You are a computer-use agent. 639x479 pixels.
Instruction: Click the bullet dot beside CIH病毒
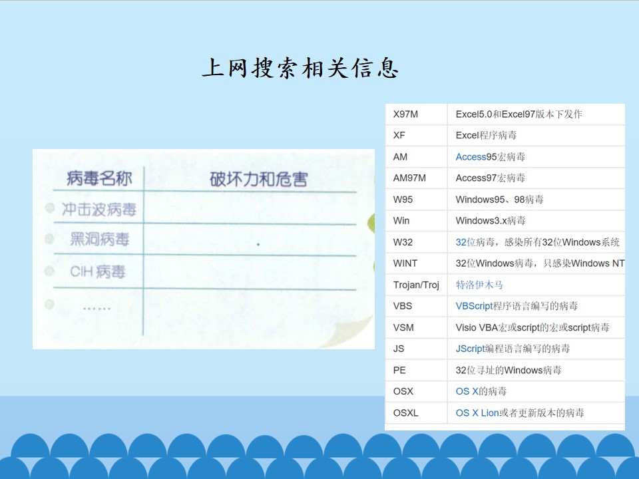[x=49, y=271]
